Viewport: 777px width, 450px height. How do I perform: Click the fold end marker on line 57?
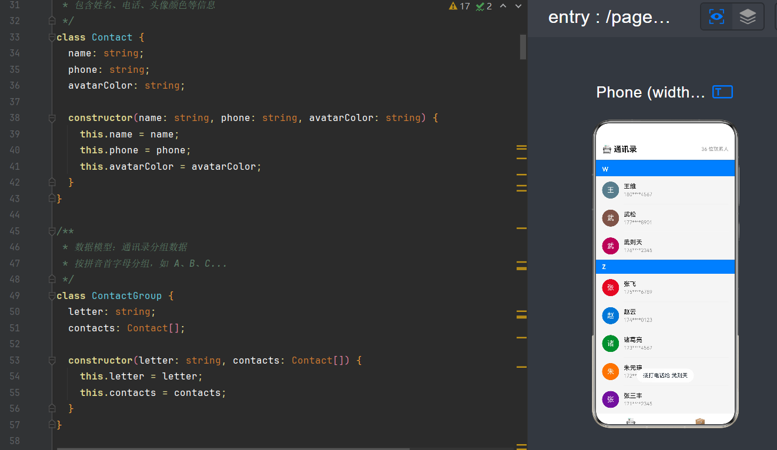tap(52, 425)
